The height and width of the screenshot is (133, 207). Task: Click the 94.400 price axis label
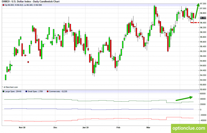203,70
